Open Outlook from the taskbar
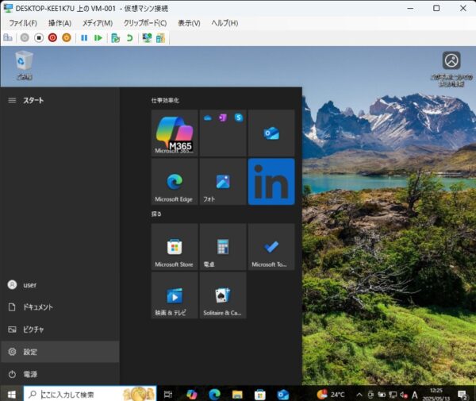The image size is (476, 401). coord(283,395)
